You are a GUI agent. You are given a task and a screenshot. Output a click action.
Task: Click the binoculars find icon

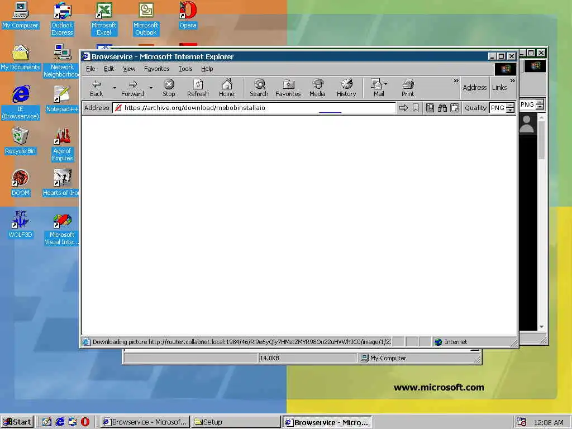442,108
